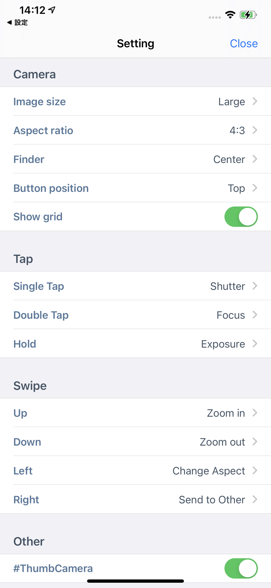
Task: Tap the chevron beside Zoom out
Action: 255,442
